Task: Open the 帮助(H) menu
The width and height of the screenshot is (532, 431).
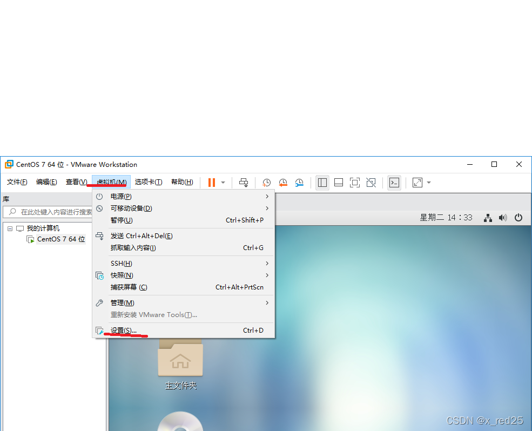Action: (182, 182)
